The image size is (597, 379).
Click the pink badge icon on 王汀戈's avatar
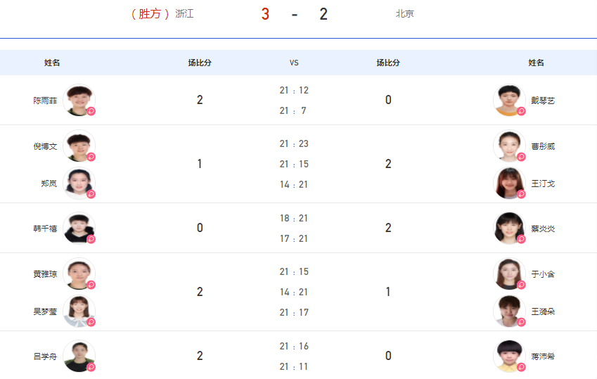point(521,194)
